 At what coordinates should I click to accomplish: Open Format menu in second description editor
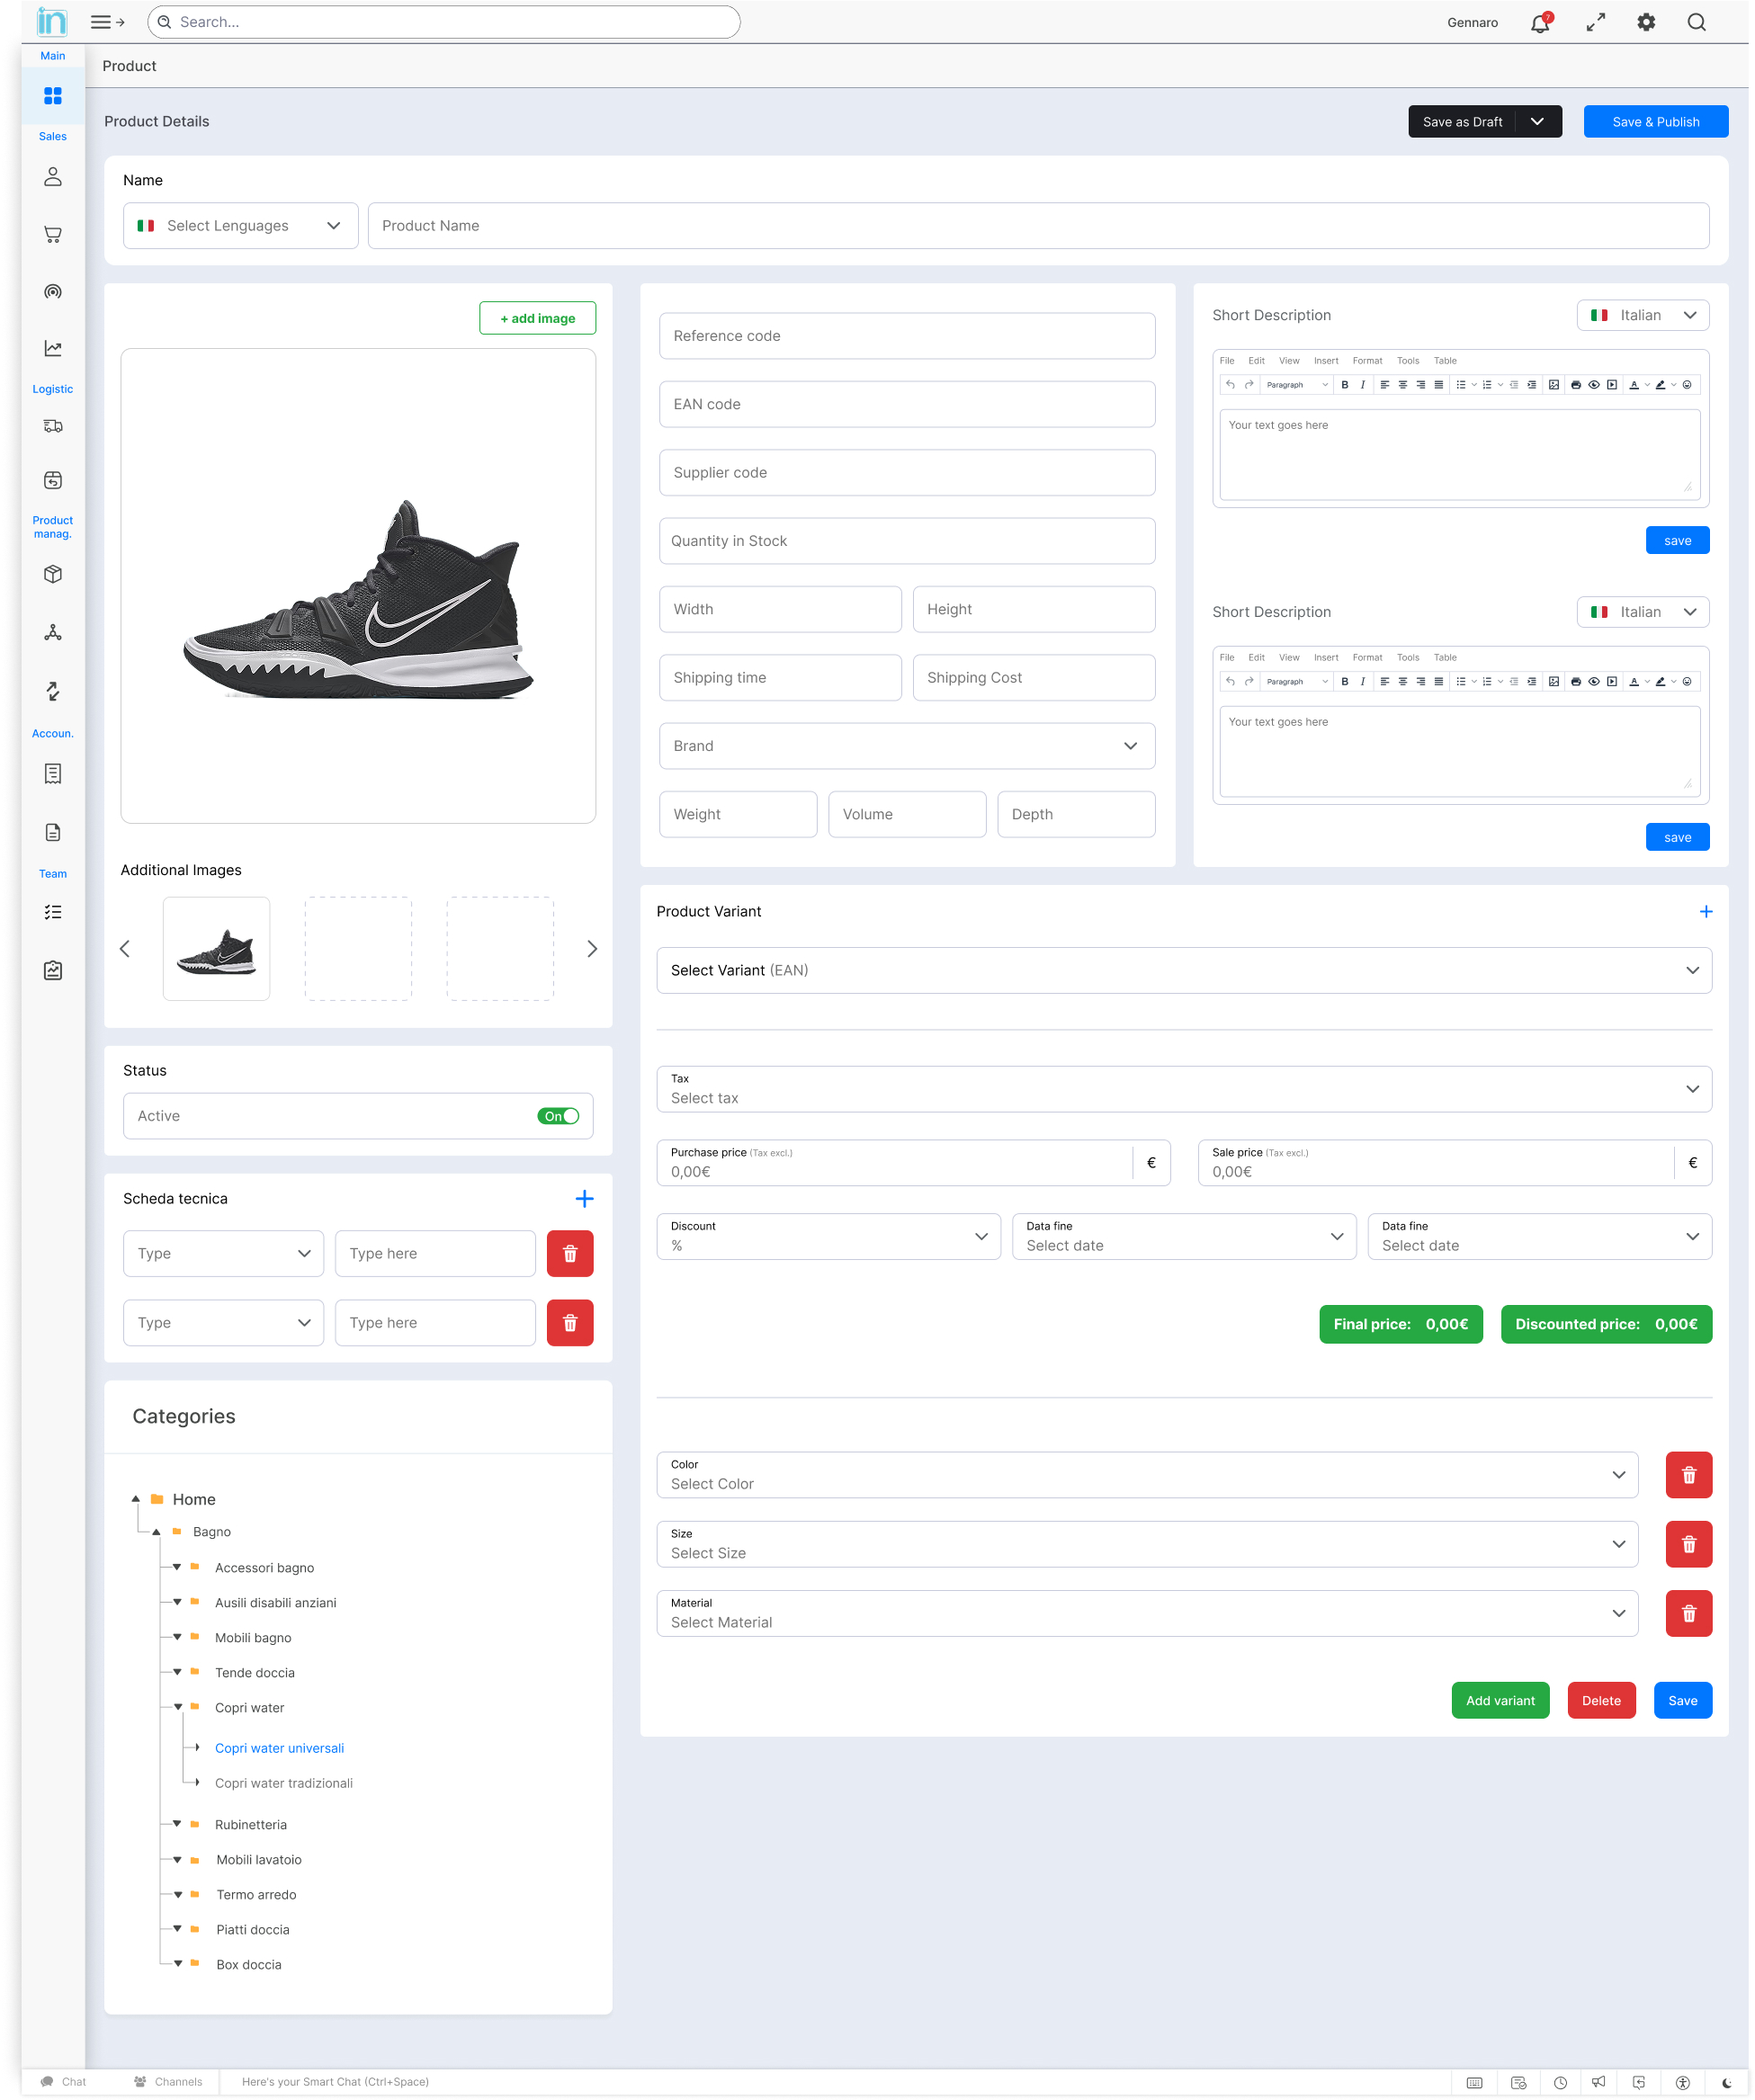pos(1366,658)
